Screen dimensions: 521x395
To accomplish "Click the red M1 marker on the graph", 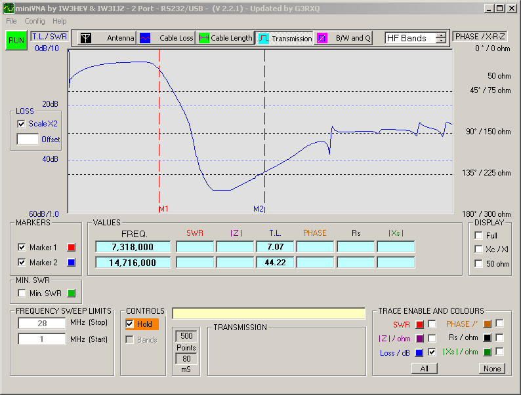I will click(163, 209).
